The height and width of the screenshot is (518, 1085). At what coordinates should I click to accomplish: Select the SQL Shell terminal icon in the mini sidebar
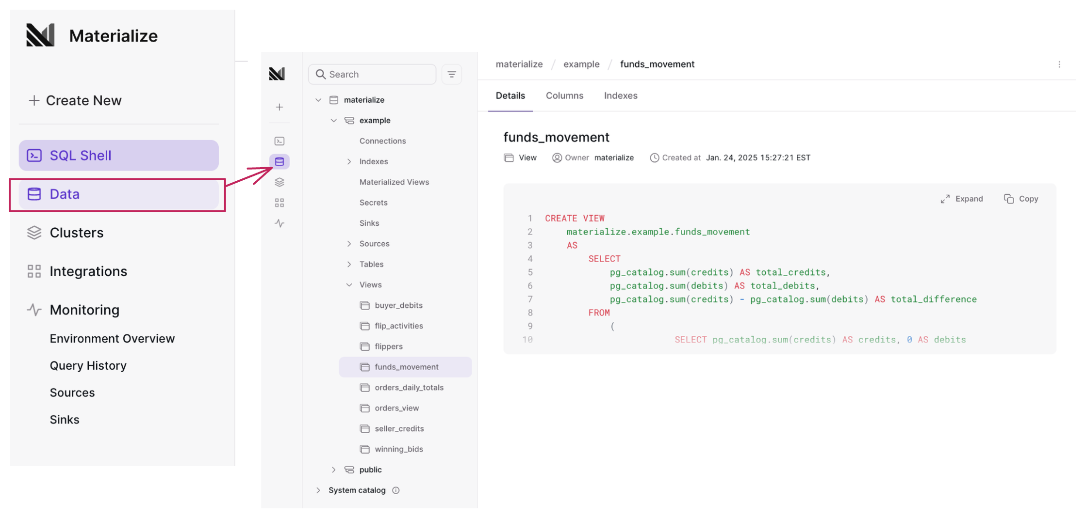[x=279, y=141]
